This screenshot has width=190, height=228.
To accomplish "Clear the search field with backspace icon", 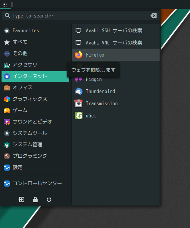I will (x=154, y=16).
